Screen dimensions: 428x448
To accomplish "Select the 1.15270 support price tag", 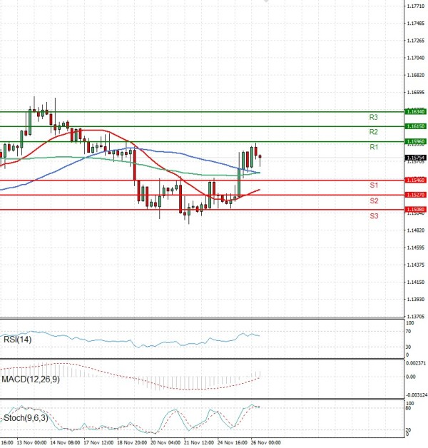I will tap(415, 195).
